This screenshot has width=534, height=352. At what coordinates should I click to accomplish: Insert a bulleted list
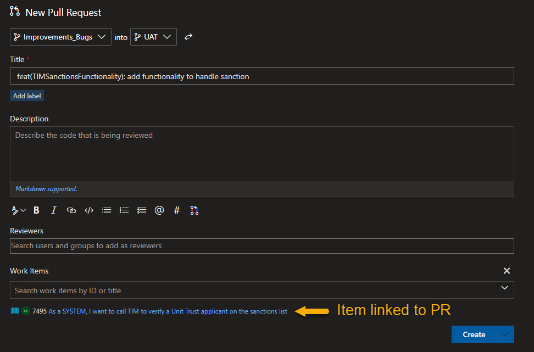click(107, 210)
